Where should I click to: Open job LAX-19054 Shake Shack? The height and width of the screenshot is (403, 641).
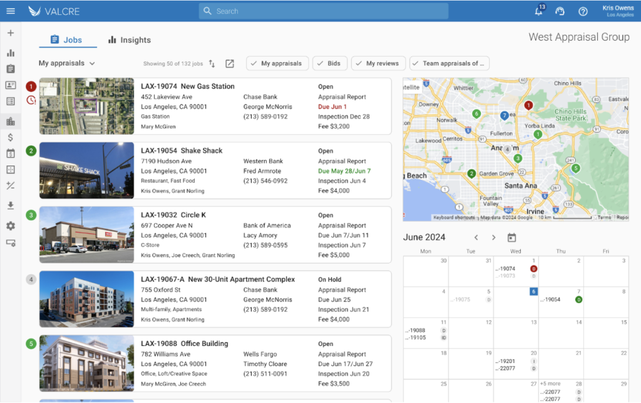[x=215, y=170]
